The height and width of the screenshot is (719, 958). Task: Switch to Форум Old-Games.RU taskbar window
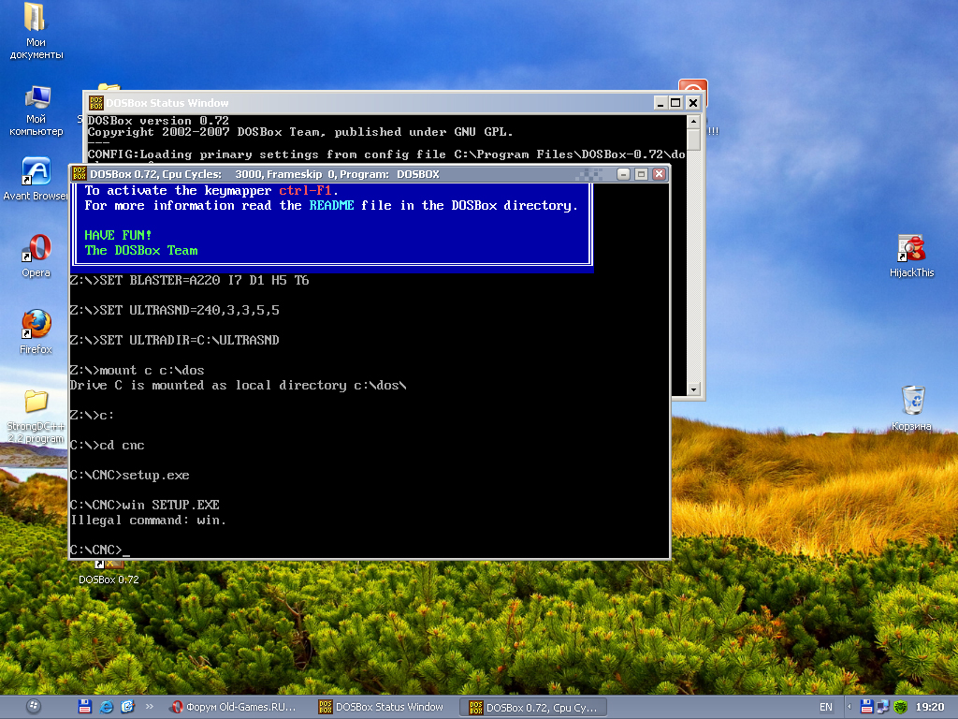click(x=233, y=707)
